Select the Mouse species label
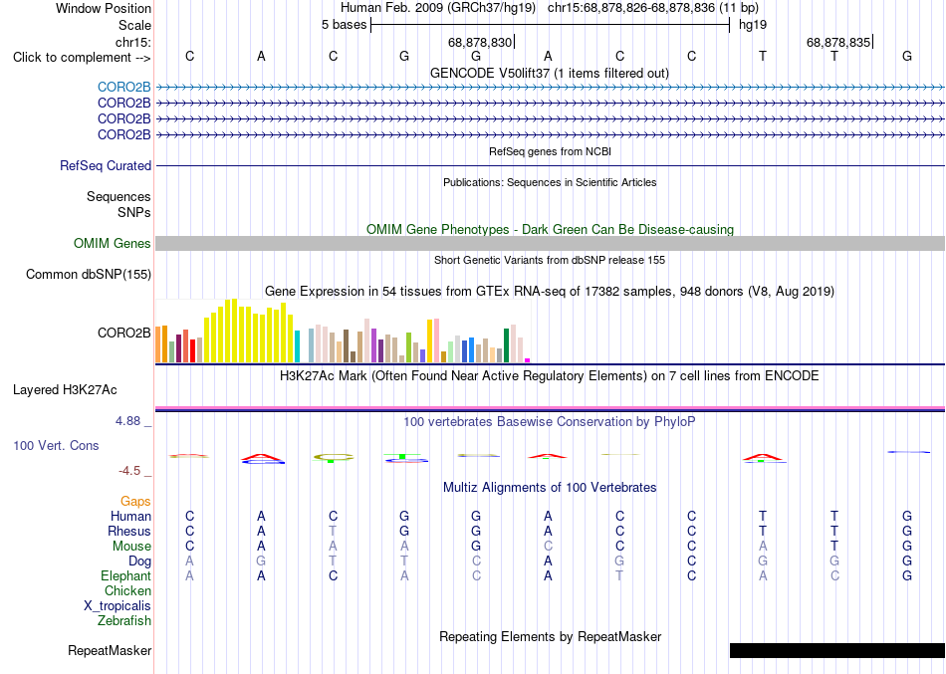This screenshot has height=674, width=946. click(131, 547)
